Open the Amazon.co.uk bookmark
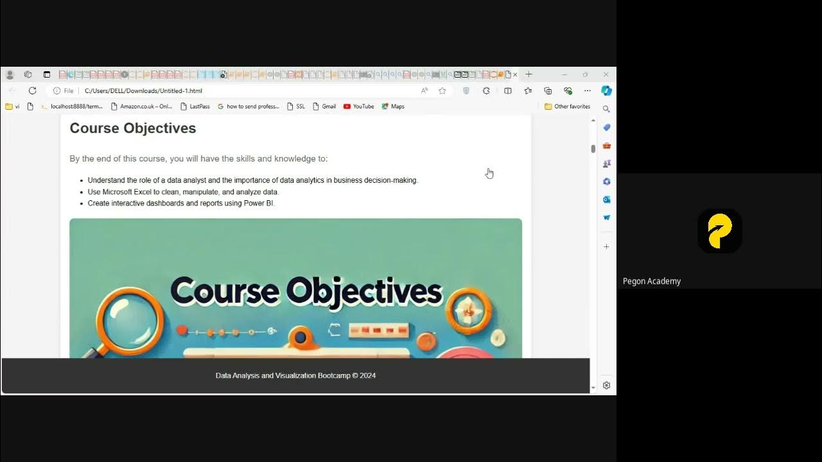This screenshot has width=822, height=462. pyautogui.click(x=141, y=107)
